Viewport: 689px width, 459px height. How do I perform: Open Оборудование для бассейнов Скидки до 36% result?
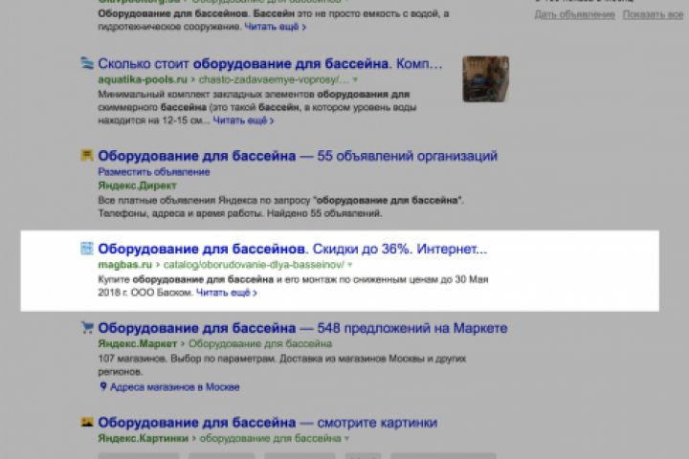292,249
